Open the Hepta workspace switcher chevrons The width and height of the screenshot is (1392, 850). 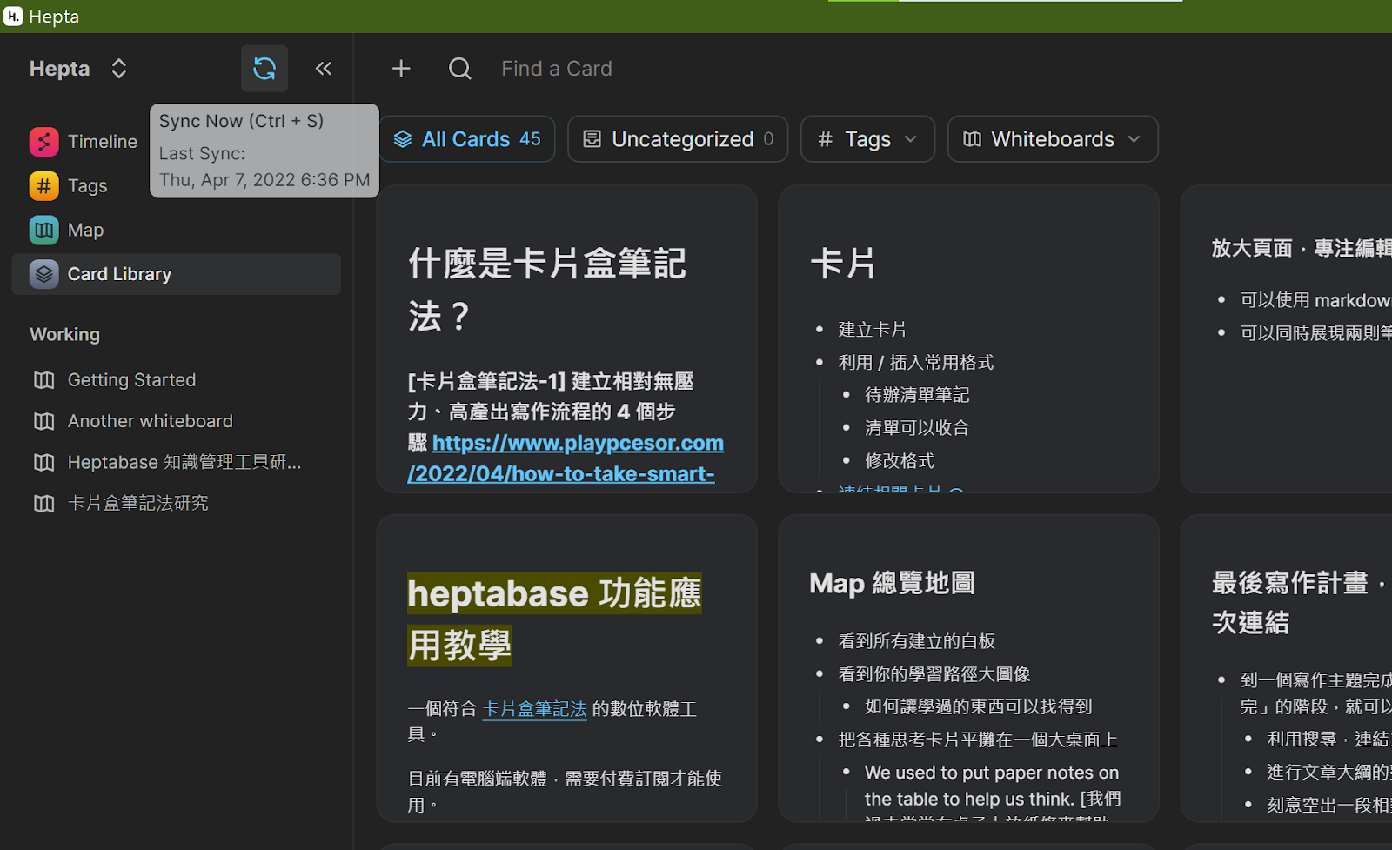(119, 69)
